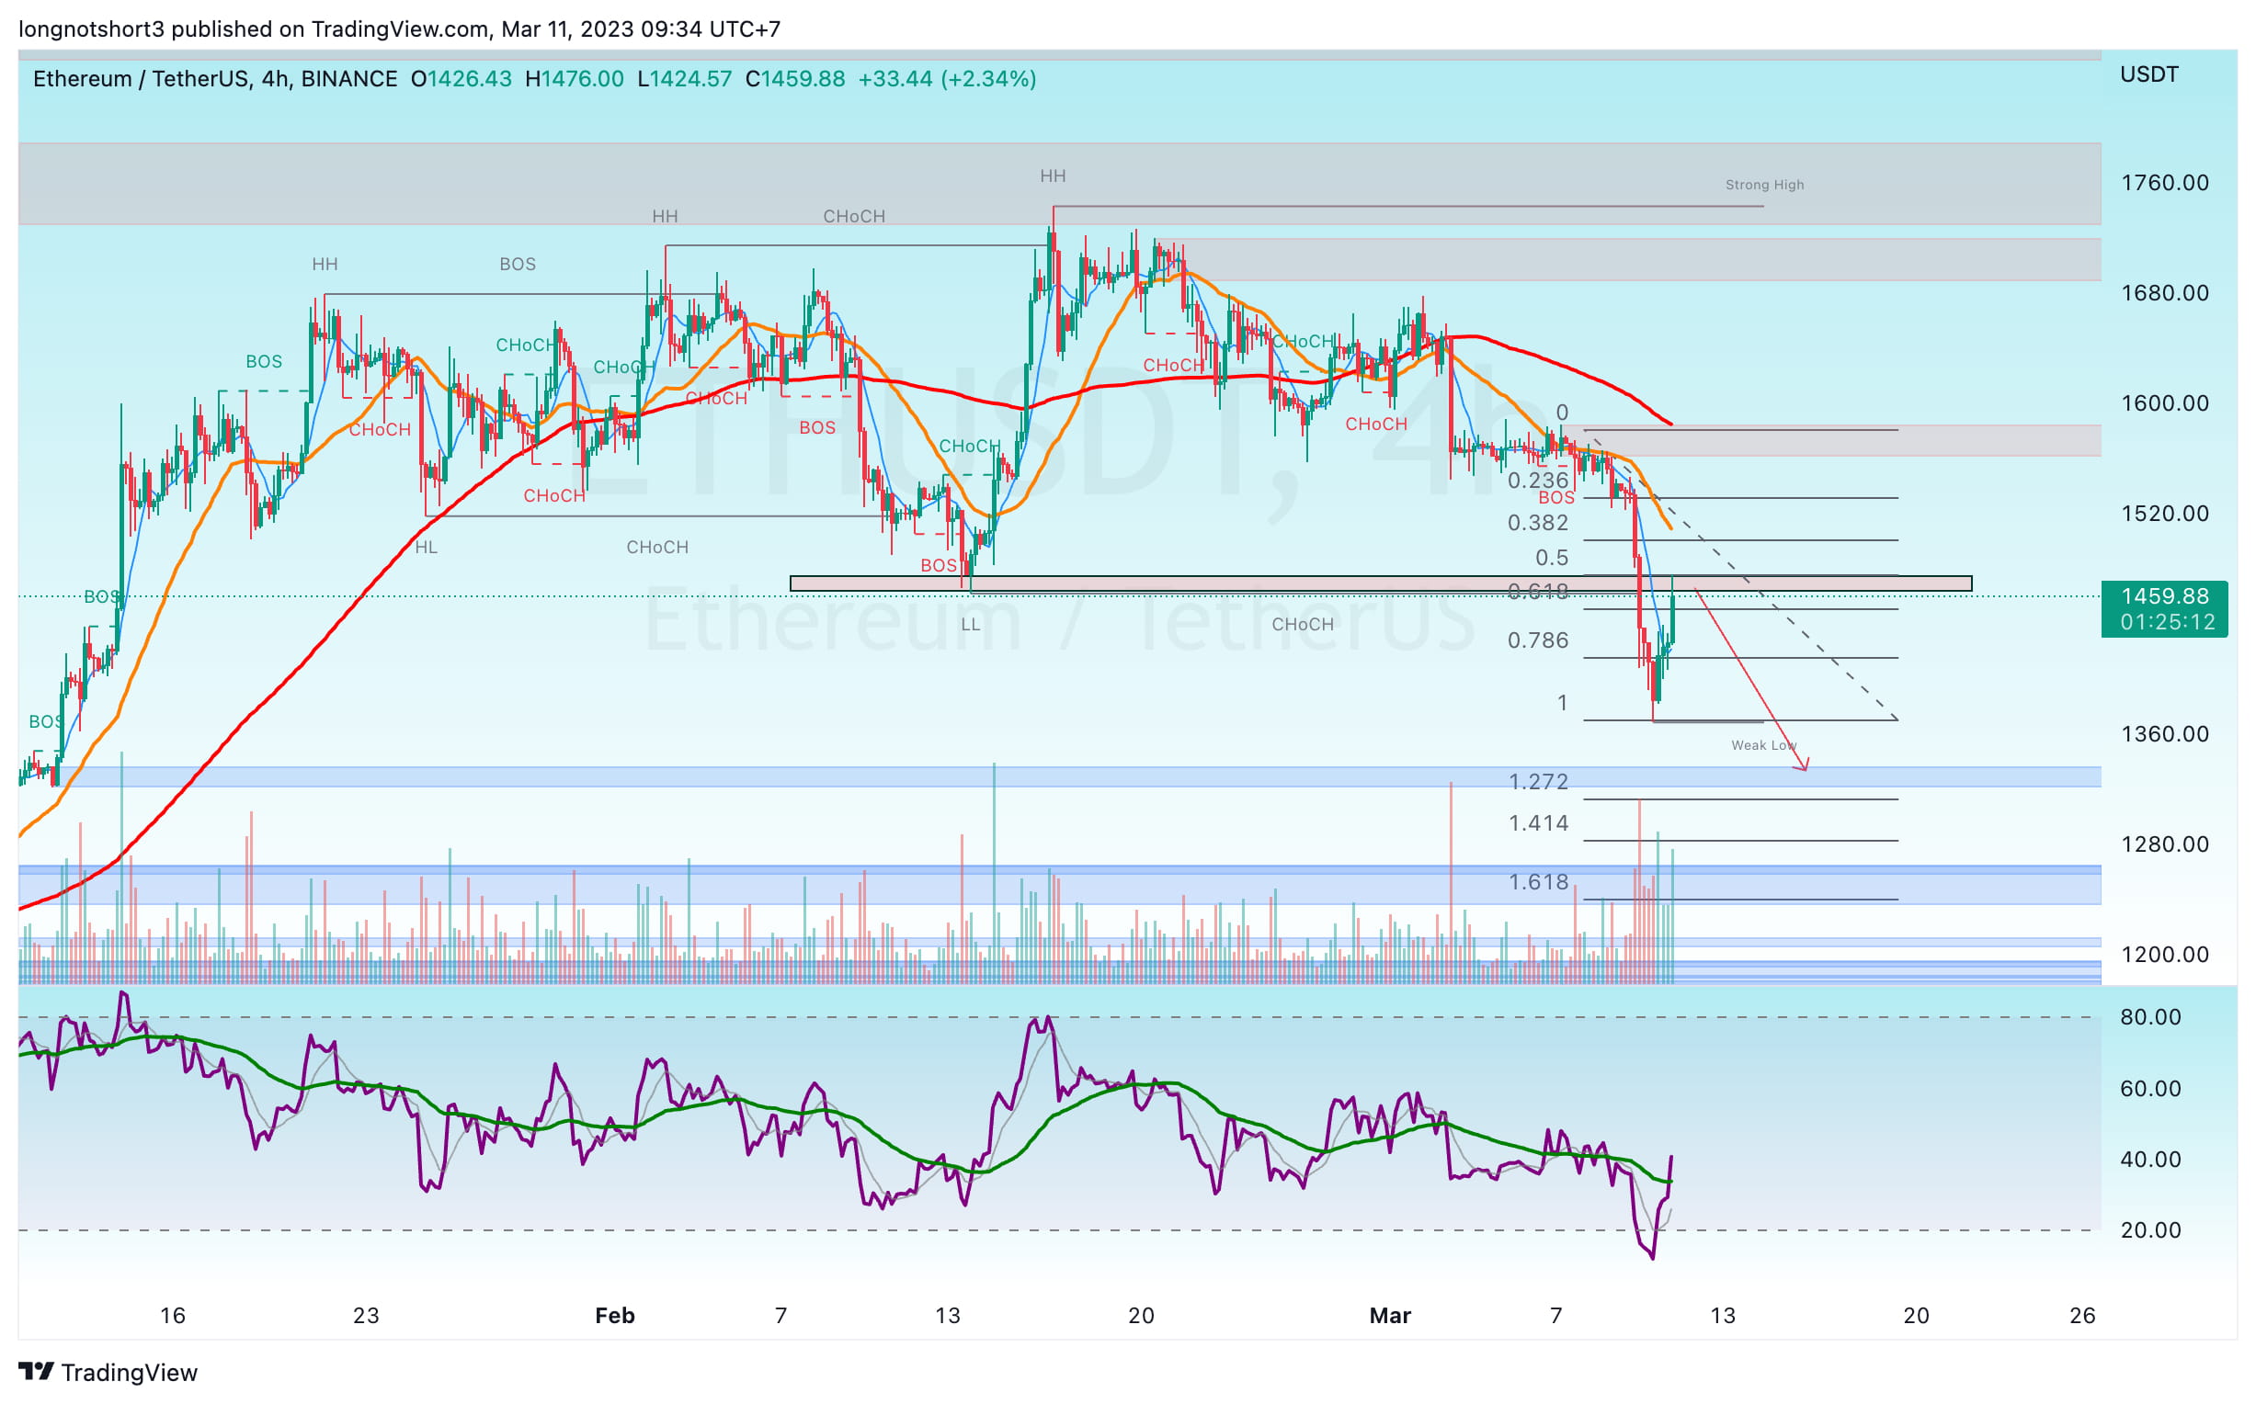Click the 1360.00 price axis label
This screenshot has height=1404, width=2256.
2164,734
